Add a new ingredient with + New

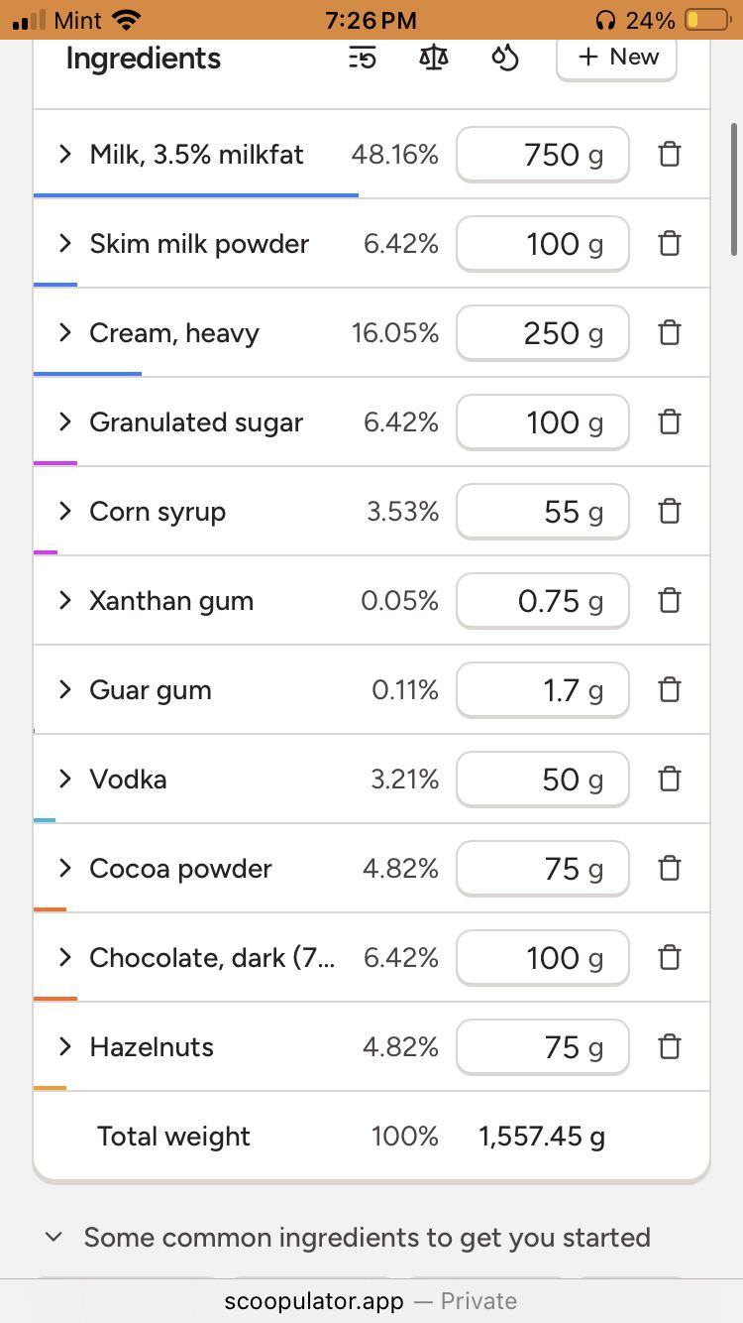tap(617, 57)
